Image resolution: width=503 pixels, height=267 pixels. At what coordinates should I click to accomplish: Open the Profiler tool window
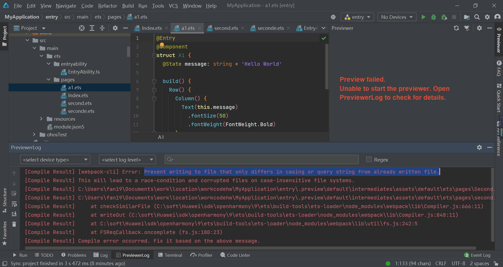coord(201,255)
